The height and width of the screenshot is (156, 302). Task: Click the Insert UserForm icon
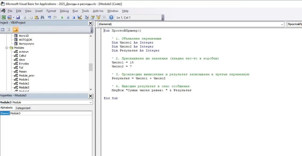pyautogui.click(x=9, y=17)
